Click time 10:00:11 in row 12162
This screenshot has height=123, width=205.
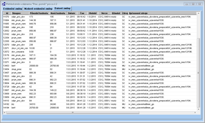point(81,34)
